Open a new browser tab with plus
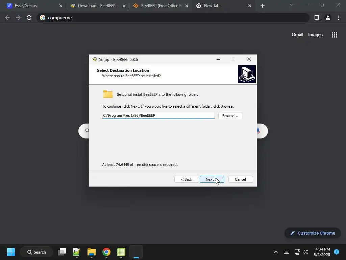 [262, 6]
